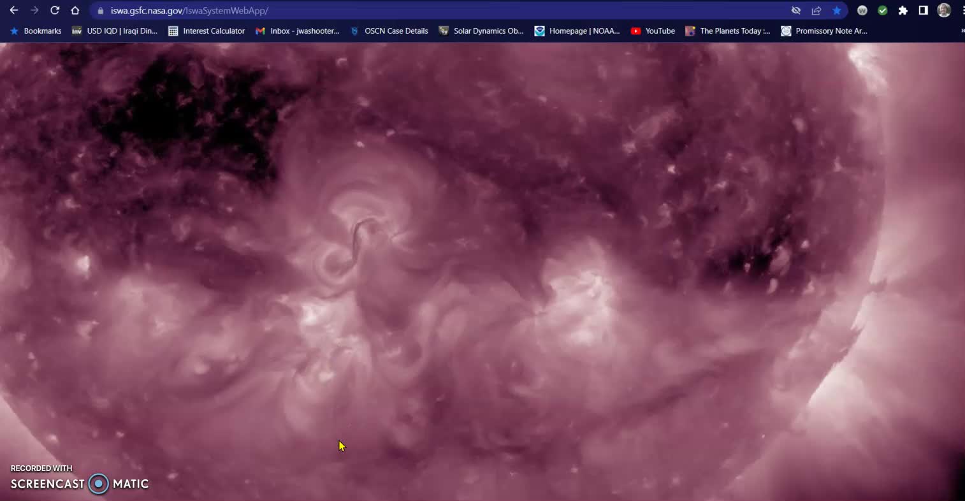Click the forward navigation arrow
Viewport: 965px width, 501px height.
coord(34,10)
